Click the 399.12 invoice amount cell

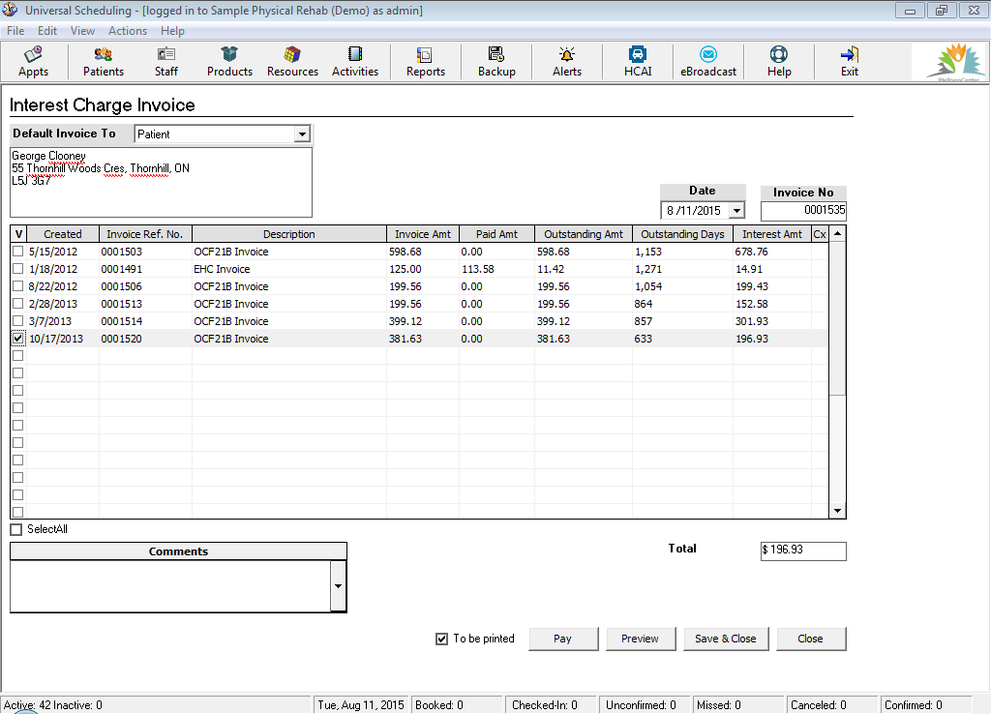click(x=423, y=321)
